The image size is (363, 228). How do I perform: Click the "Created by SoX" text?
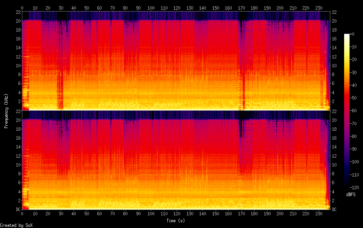click(x=16, y=225)
